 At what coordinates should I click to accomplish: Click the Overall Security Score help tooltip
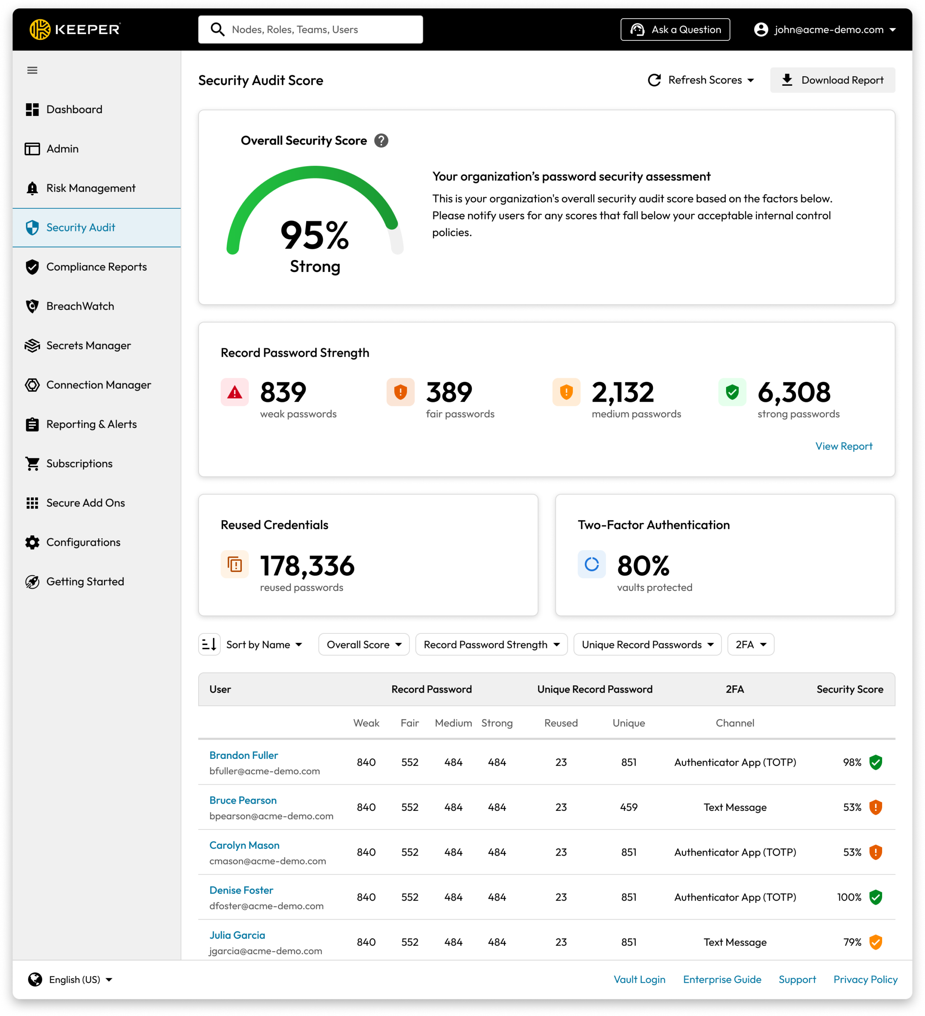pyautogui.click(x=382, y=140)
